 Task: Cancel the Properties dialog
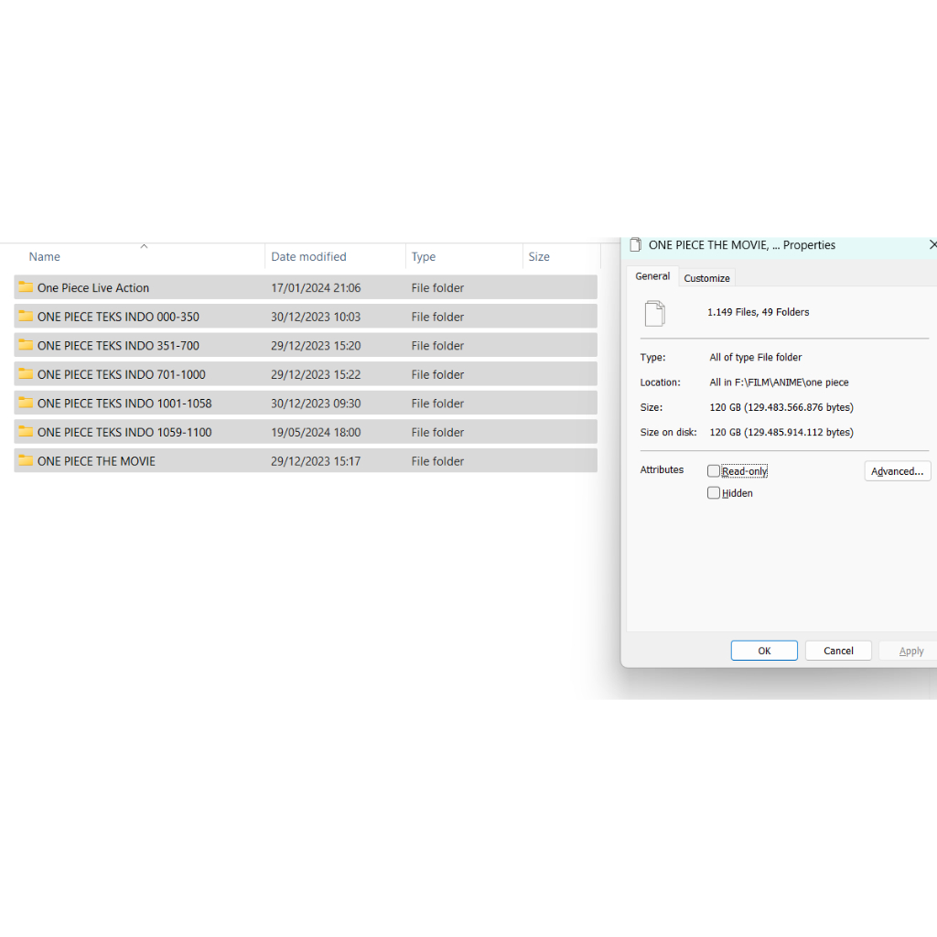(x=838, y=651)
